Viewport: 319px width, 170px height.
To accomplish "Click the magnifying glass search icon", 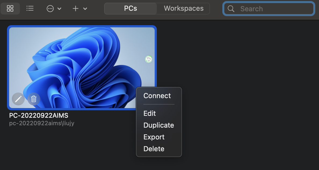I will [x=231, y=9].
